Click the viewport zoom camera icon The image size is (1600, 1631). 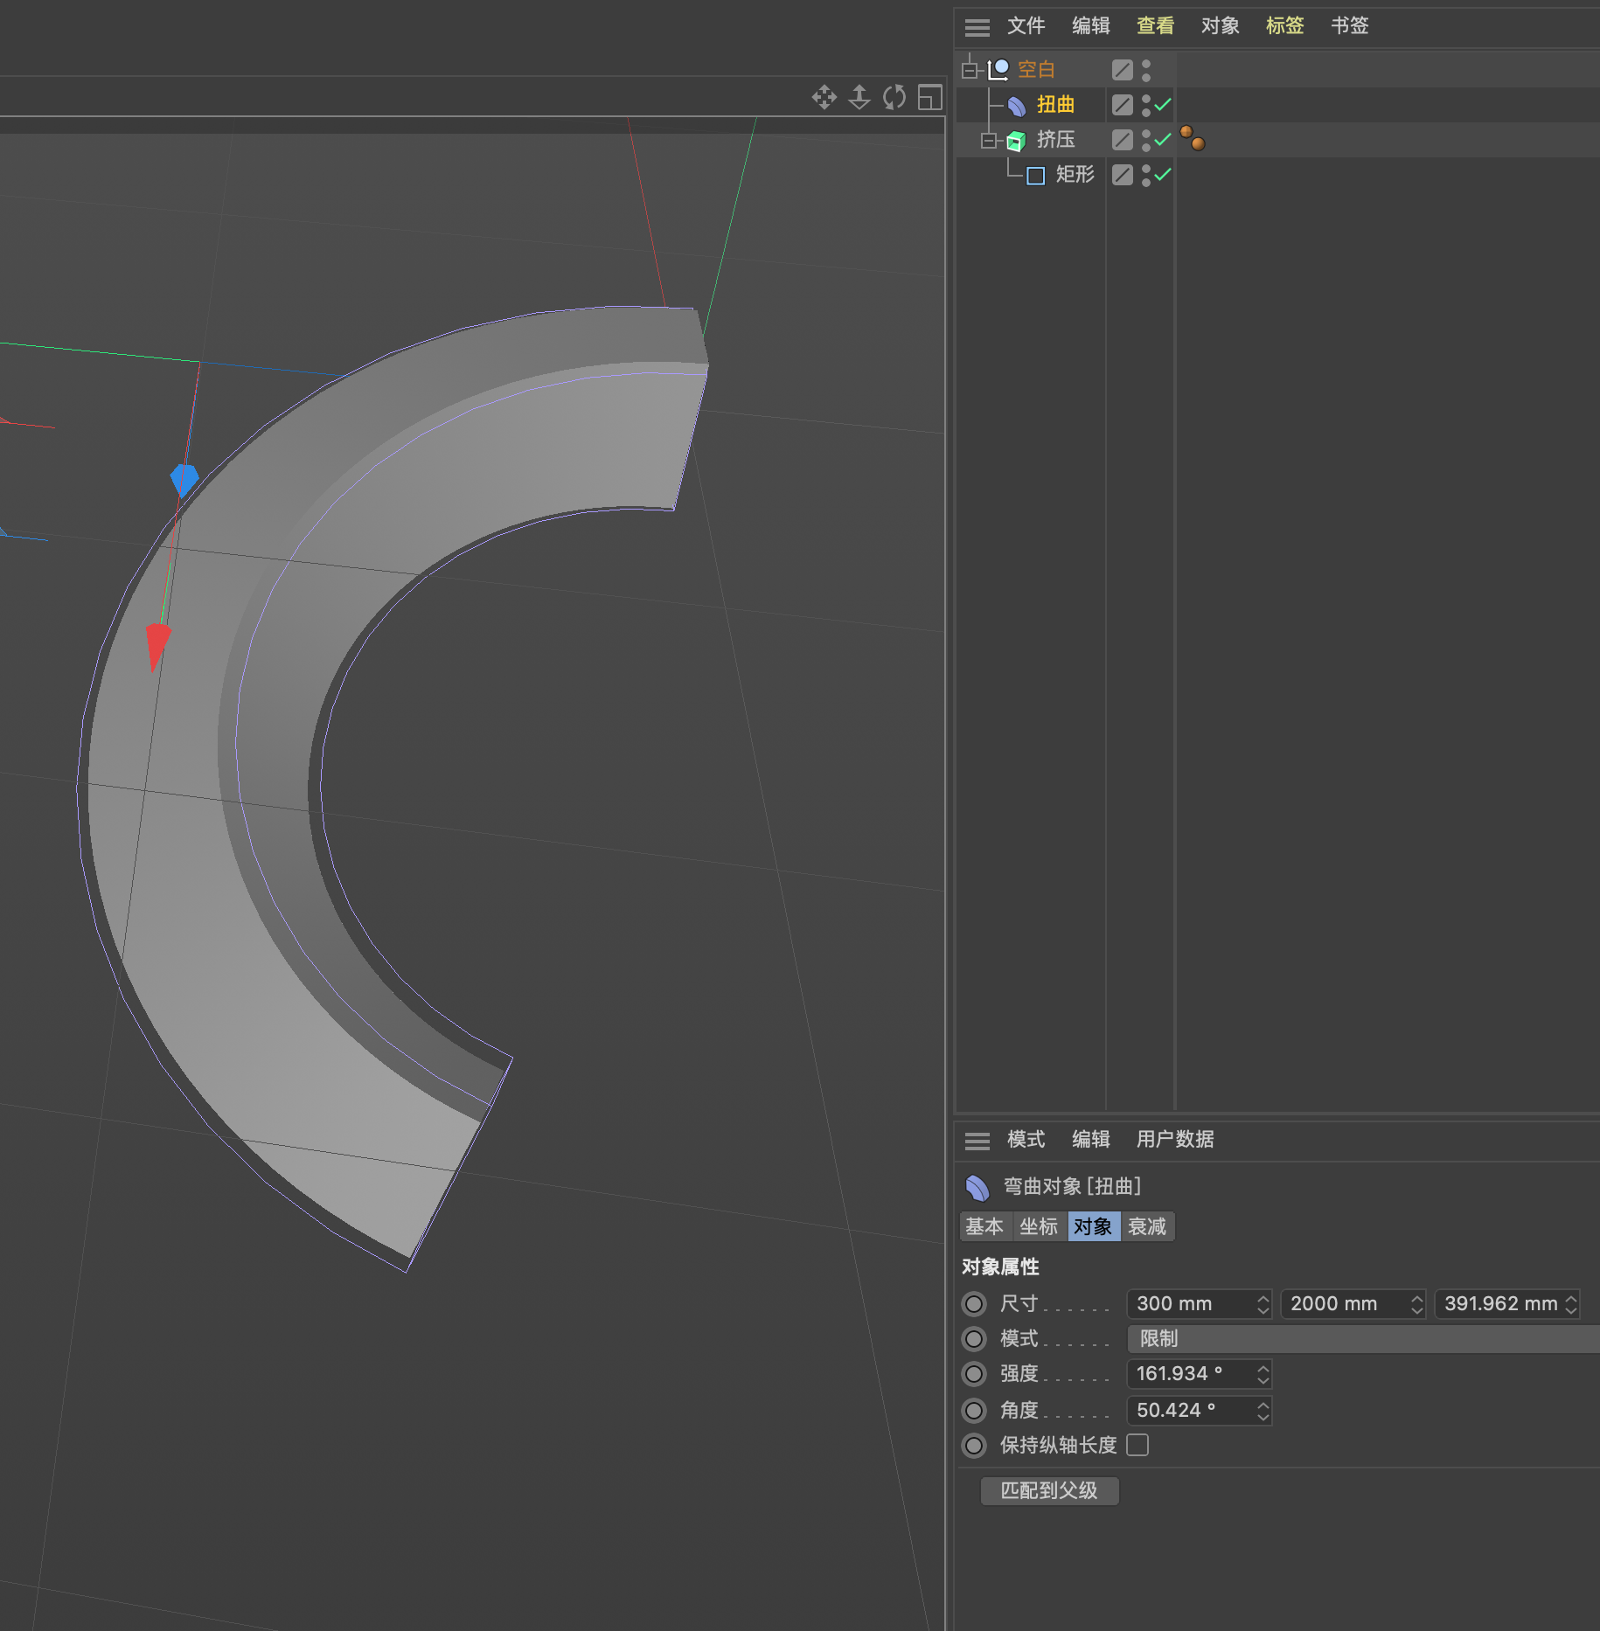point(859,97)
